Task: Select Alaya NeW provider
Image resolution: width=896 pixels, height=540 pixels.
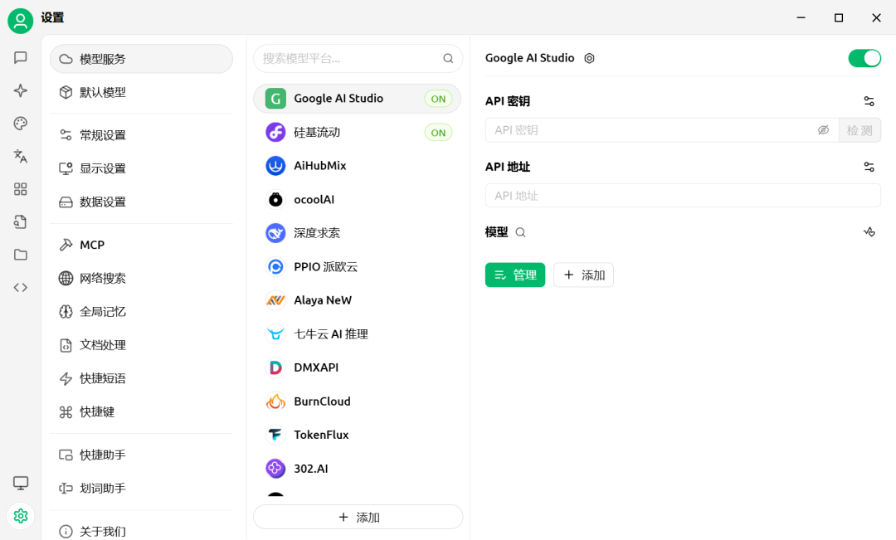Action: click(357, 300)
